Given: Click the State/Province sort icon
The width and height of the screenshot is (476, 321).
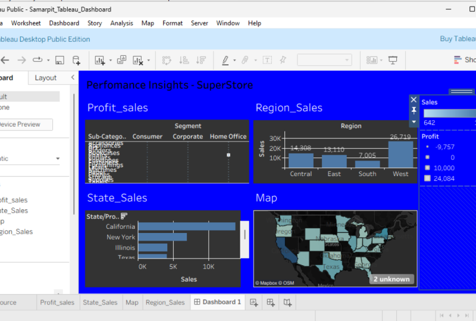Looking at the screenshot, I should (124, 216).
